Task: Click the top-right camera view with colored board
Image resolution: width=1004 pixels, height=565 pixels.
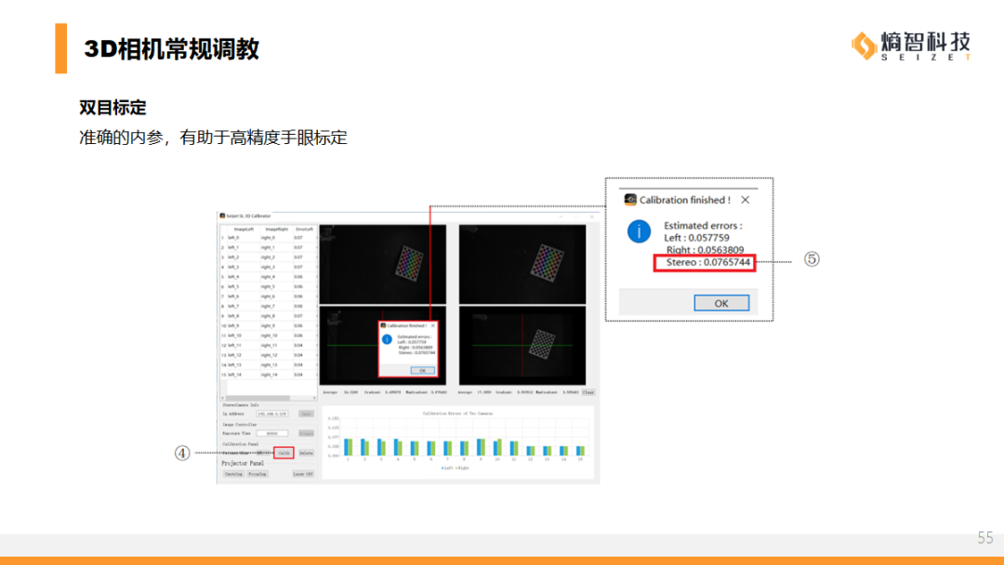Action: [x=522, y=264]
